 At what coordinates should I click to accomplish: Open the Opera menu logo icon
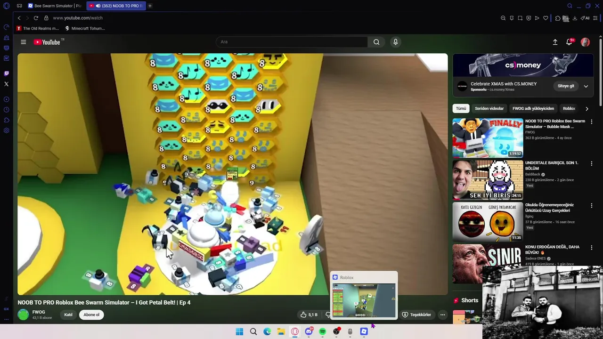tap(7, 6)
